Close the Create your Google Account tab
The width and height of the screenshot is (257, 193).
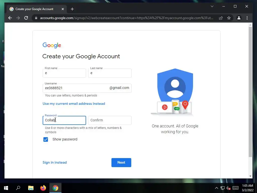pyautogui.click(x=62, y=9)
